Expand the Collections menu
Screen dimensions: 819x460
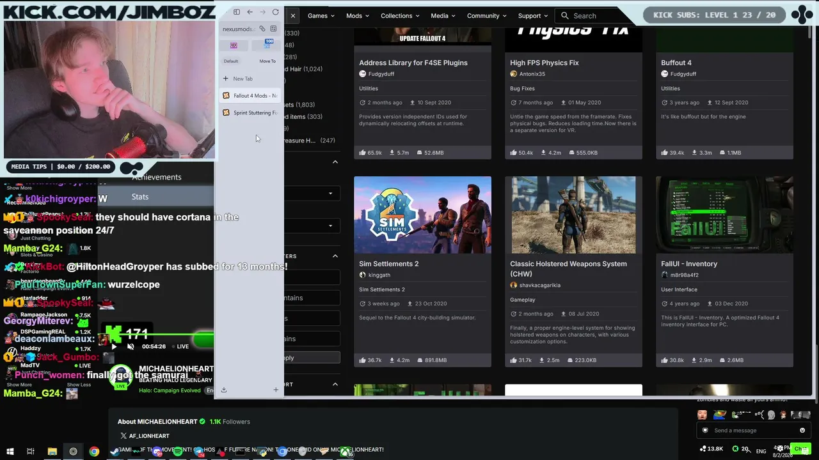(x=401, y=16)
